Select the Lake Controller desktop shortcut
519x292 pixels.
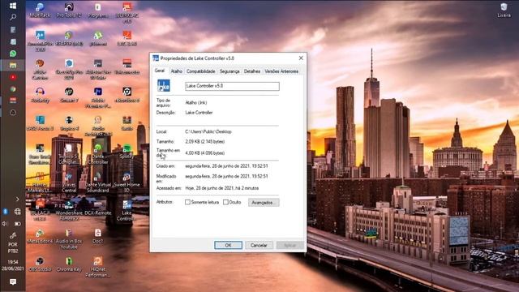127,210
